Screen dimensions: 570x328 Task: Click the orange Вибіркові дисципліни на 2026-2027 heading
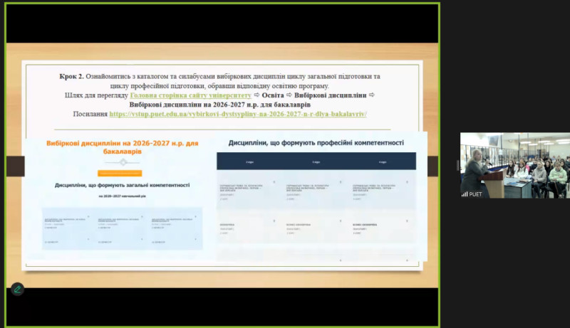[121, 147]
